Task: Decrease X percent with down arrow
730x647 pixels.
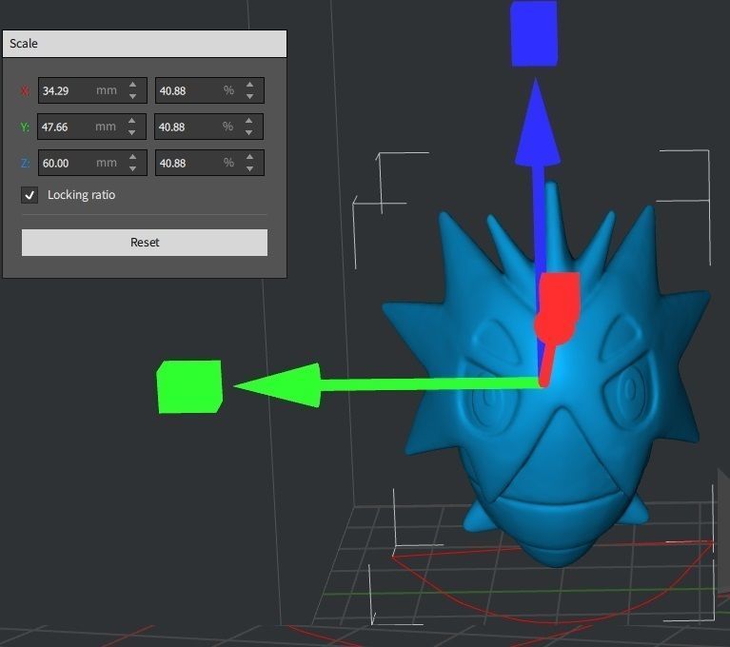Action: click(250, 96)
